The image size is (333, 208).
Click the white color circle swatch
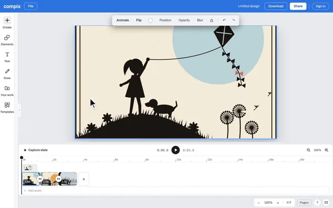point(150,20)
